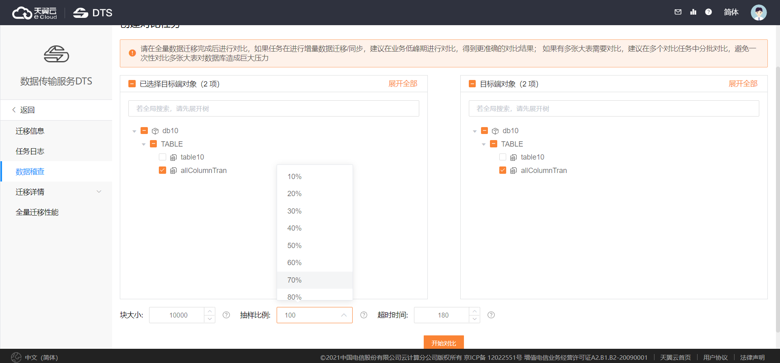Screen dimensions: 780x363
Task: Collapse TABLE node in right tree
Action: [x=483, y=145]
